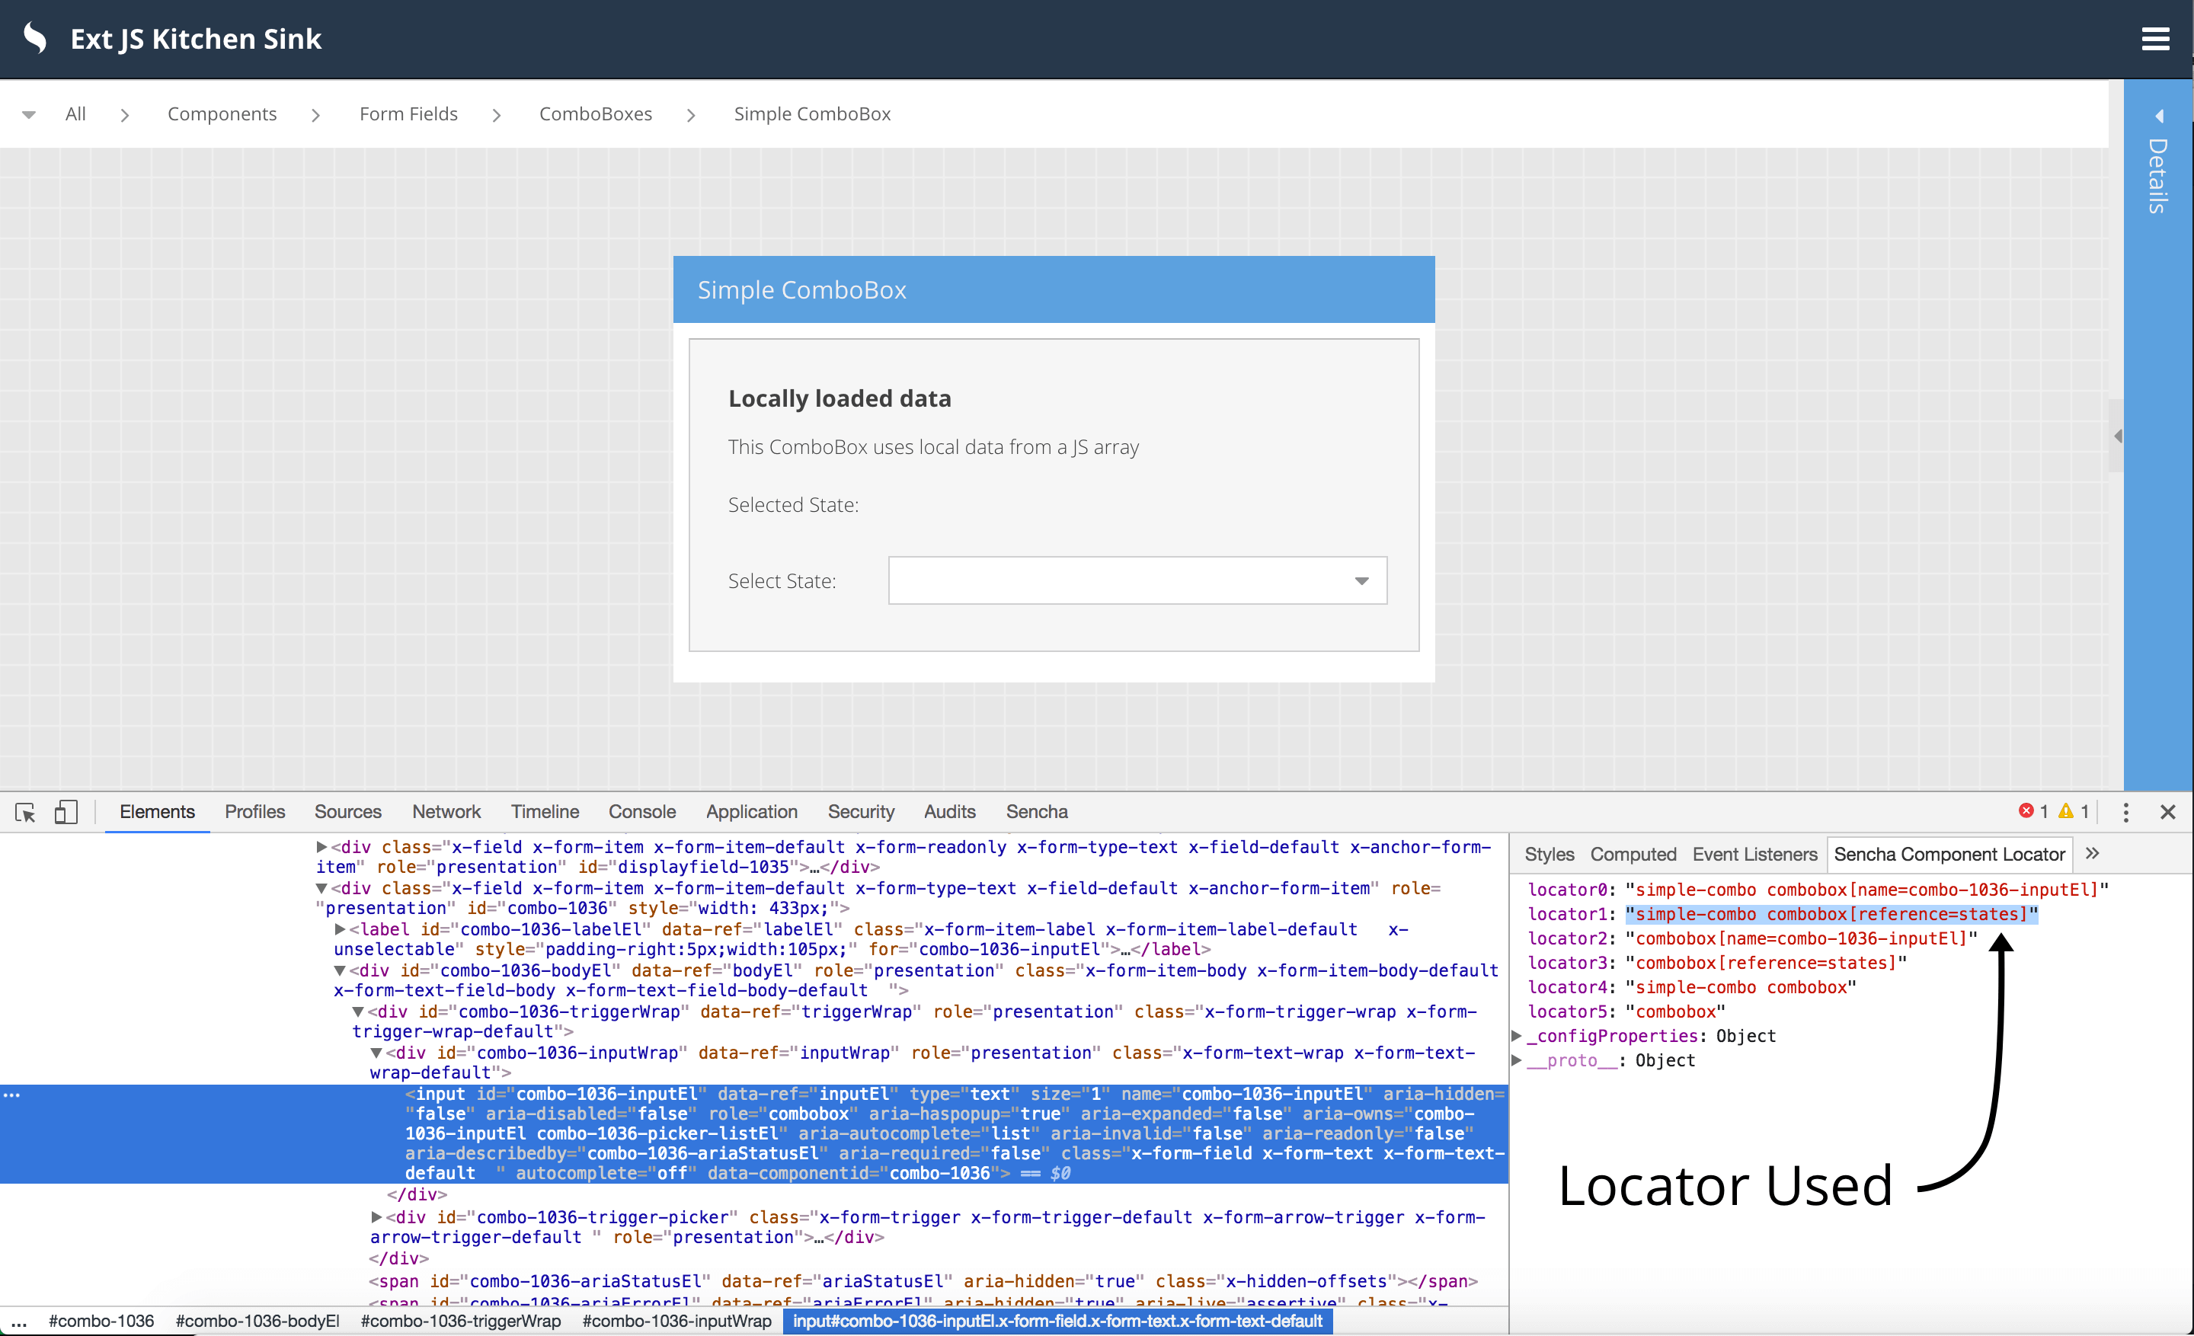The height and width of the screenshot is (1336, 2194).
Task: Select the Event Listeners sidebar tab
Action: click(1754, 855)
